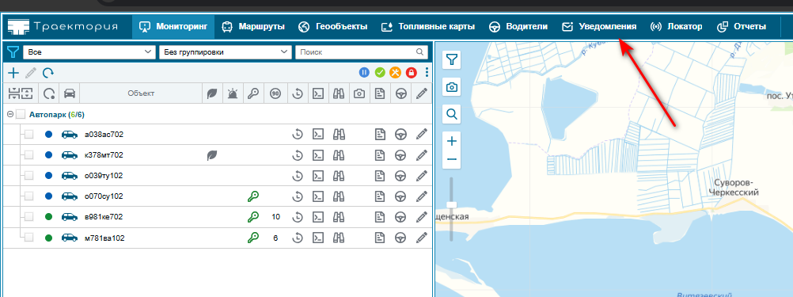This screenshot has width=793, height=297.
Task: Zoom out the map with minus
Action: [452, 160]
